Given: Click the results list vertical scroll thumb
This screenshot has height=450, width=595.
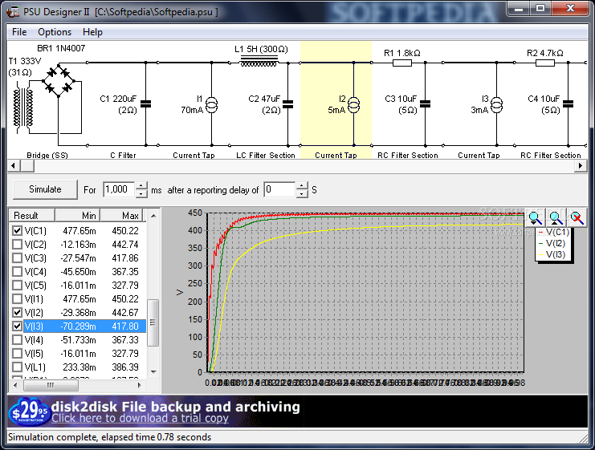Looking at the screenshot, I should click(x=153, y=322).
